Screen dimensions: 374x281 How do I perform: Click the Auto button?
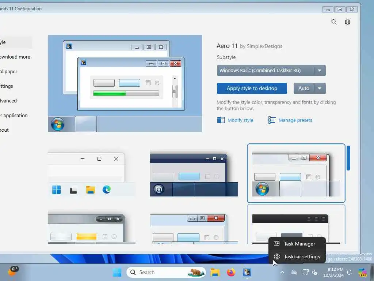[x=304, y=89]
